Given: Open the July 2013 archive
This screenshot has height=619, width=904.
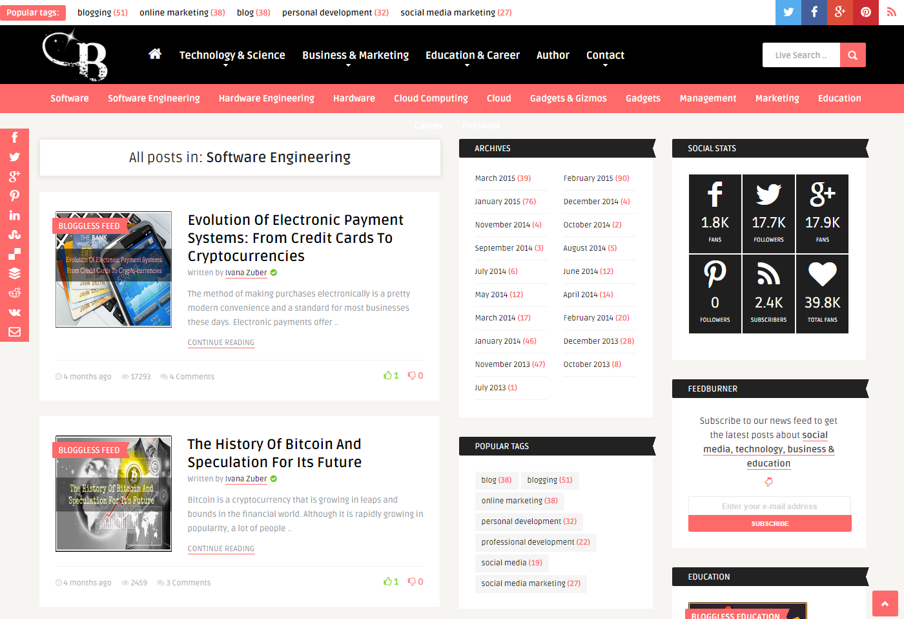Looking at the screenshot, I should 496,388.
